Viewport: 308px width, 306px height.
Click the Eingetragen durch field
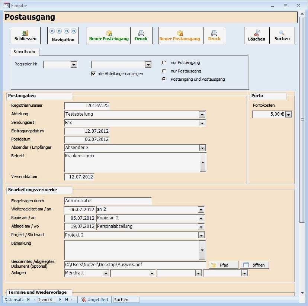[x=108, y=201]
